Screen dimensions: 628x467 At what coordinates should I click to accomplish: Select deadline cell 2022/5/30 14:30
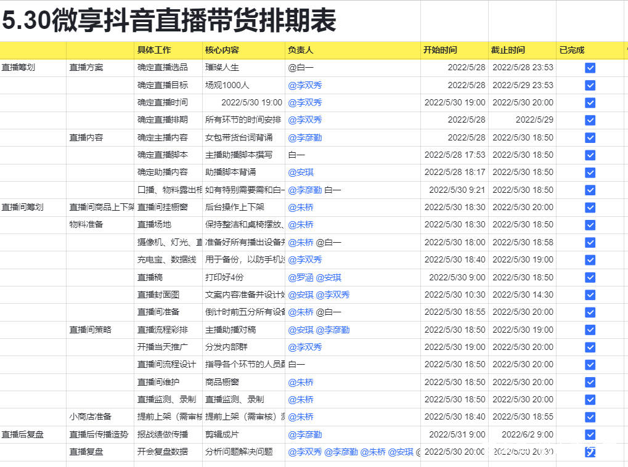tap(522, 294)
